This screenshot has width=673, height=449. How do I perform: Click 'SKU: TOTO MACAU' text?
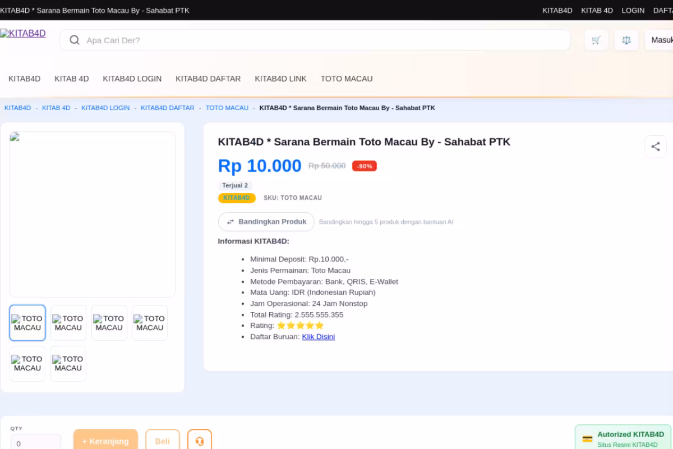[x=293, y=198]
